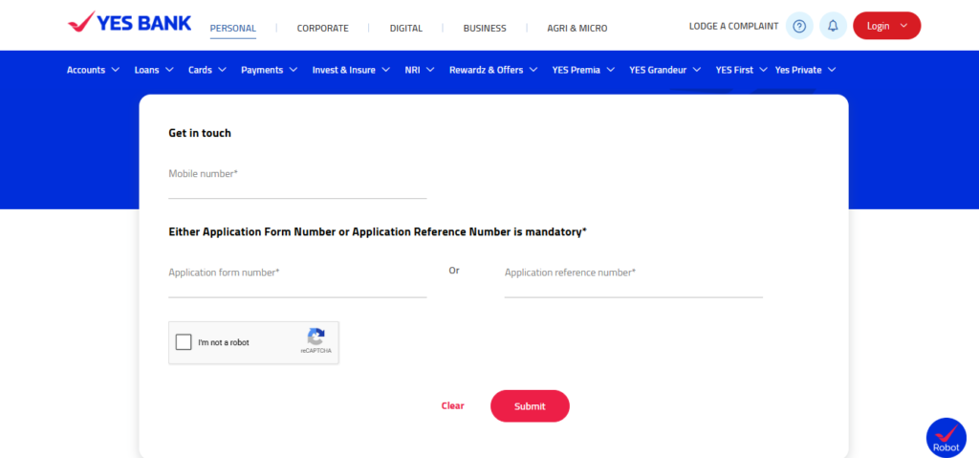The height and width of the screenshot is (458, 979).
Task: Expand the Loans menu
Action: click(154, 70)
